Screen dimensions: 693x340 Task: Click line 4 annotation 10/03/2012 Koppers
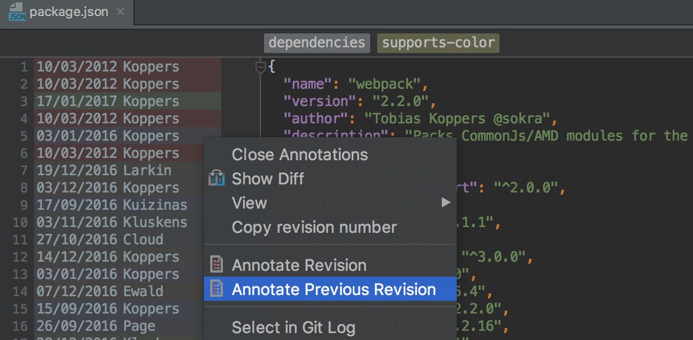click(108, 119)
